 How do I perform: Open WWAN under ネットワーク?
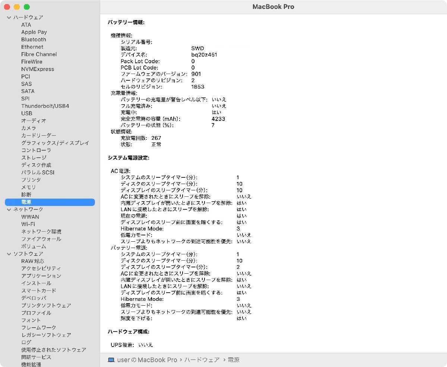click(30, 217)
